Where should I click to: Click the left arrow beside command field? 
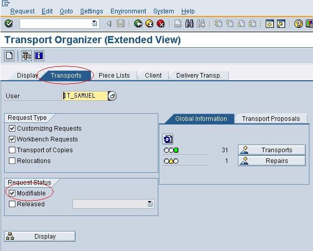pos(109,24)
